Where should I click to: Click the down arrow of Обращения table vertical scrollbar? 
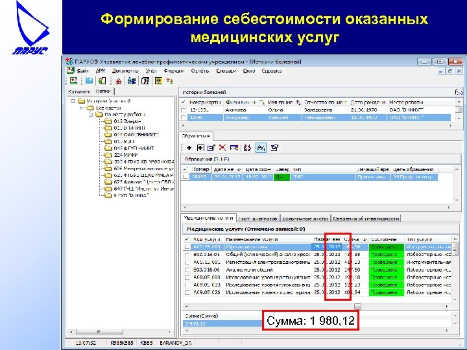click(457, 200)
